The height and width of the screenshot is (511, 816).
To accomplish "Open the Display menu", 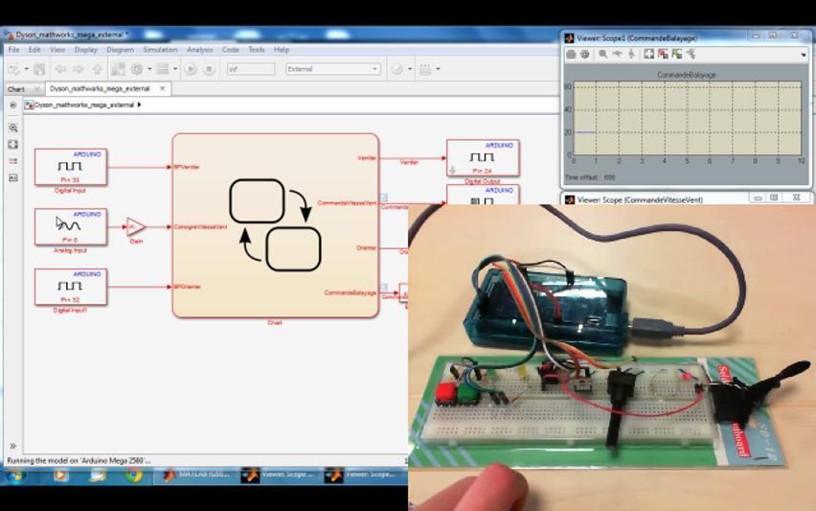I will pyautogui.click(x=86, y=50).
